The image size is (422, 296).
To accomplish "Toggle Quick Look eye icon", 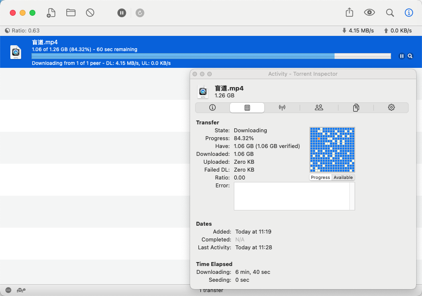I will [369, 13].
